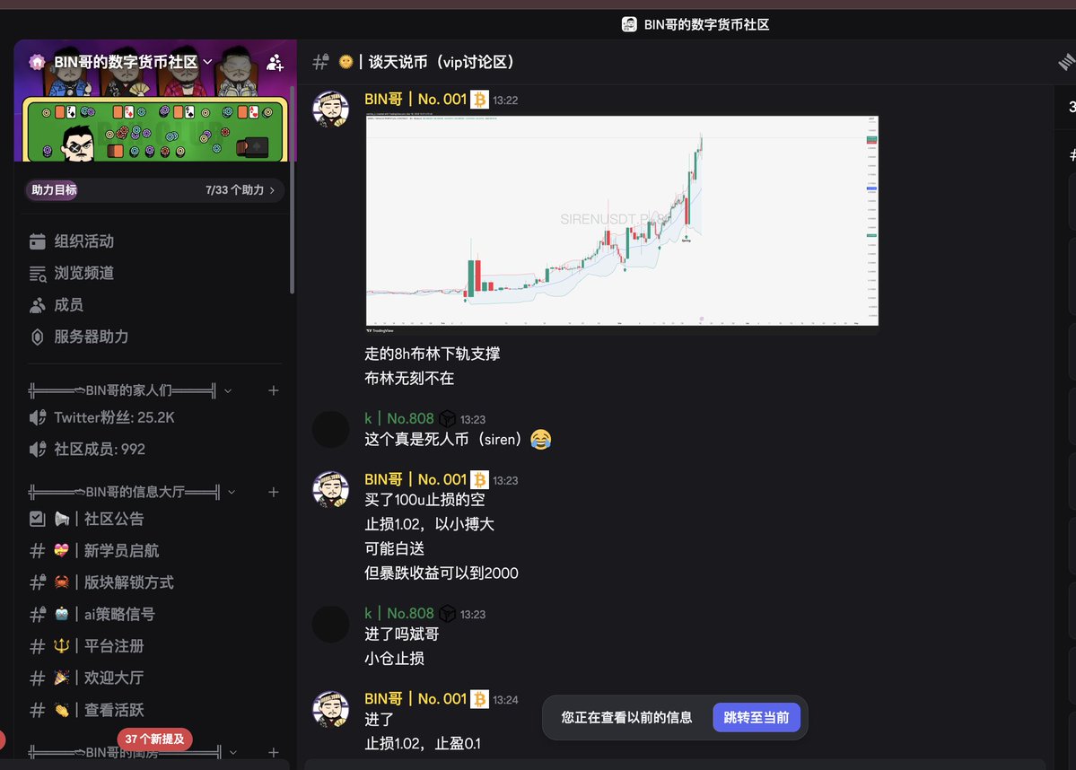This screenshot has height=770, width=1076.
Task: Open 服务器助力 boost icon
Action: point(38,337)
